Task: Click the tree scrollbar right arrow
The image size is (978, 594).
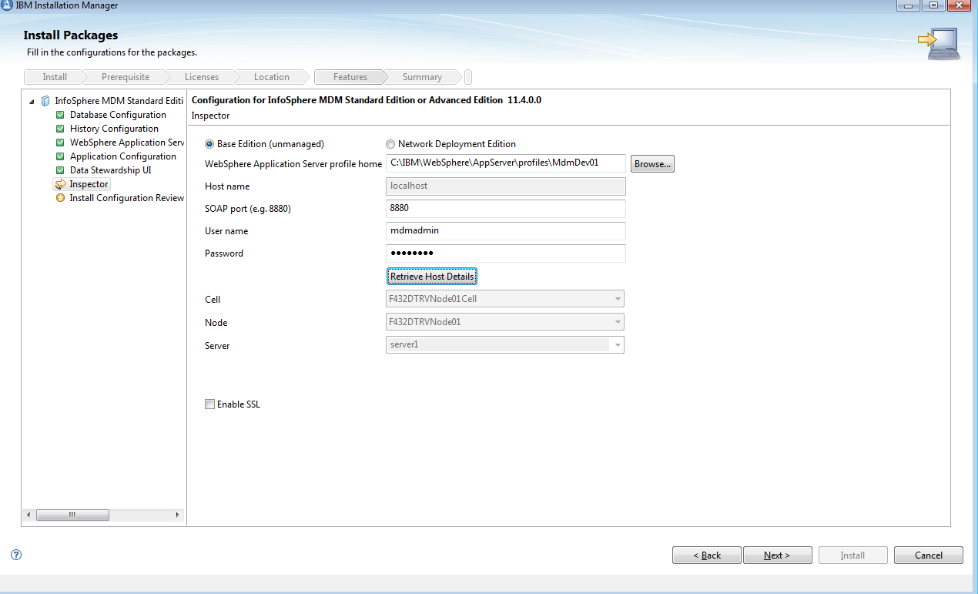Action: click(177, 515)
